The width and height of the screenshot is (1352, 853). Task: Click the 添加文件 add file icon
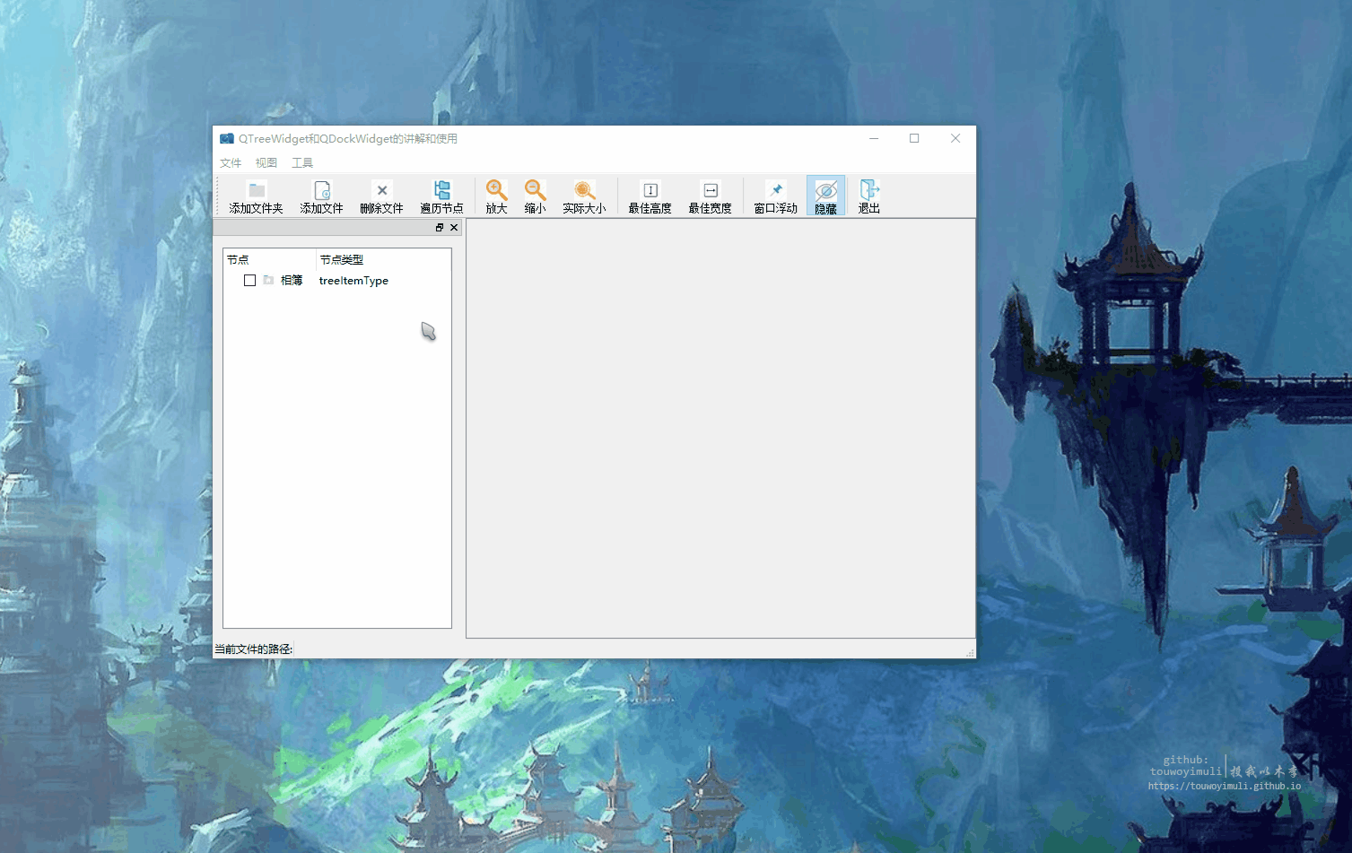tap(322, 190)
